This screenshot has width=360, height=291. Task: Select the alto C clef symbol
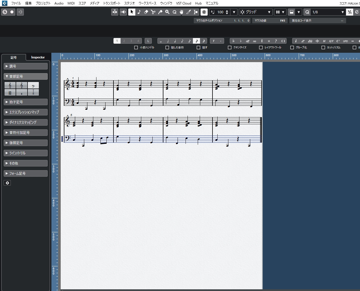point(10,92)
